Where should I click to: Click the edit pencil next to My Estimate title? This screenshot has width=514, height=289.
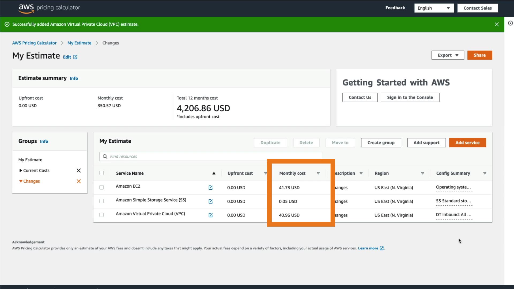75,57
